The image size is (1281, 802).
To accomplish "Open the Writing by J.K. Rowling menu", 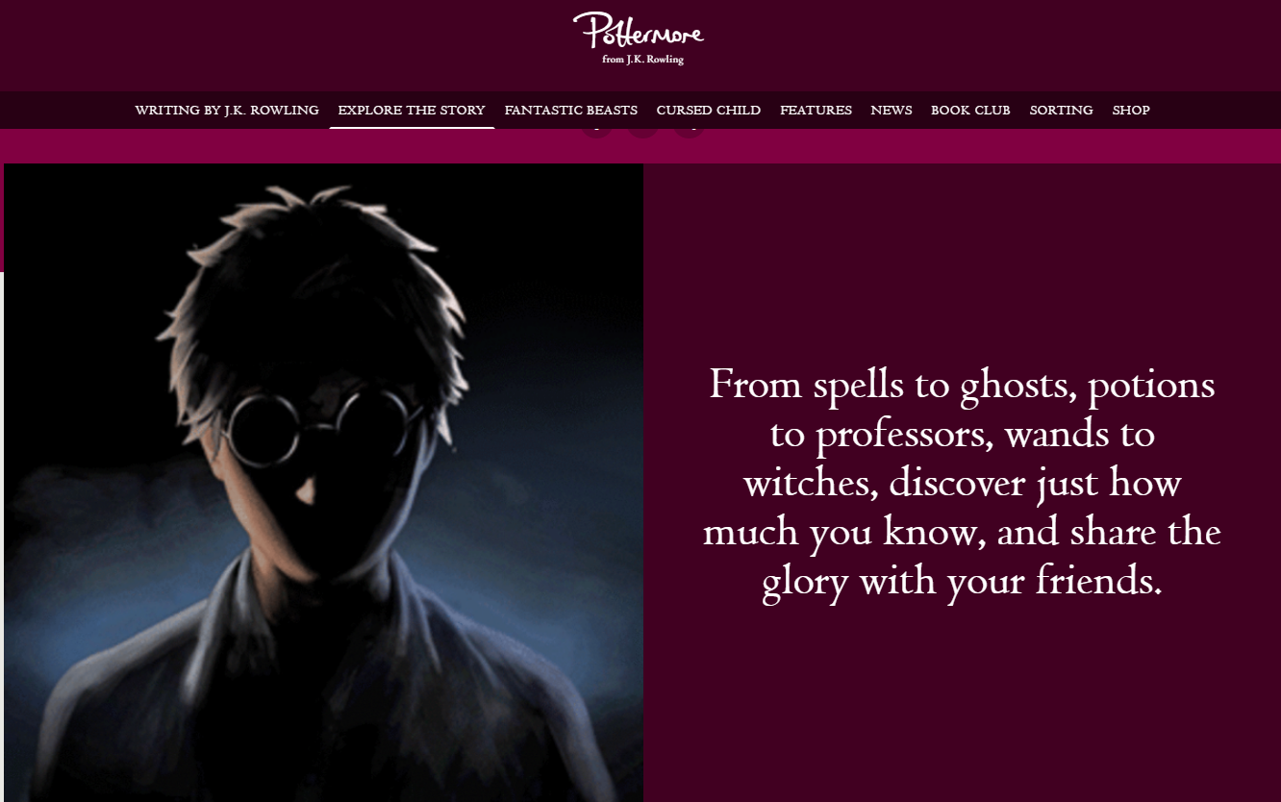I will 227,111.
